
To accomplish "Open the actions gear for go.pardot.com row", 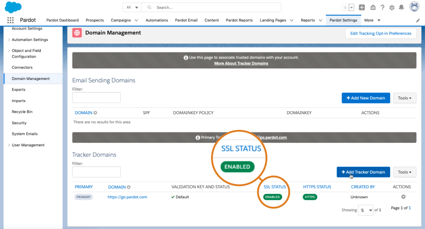I will coord(403,197).
